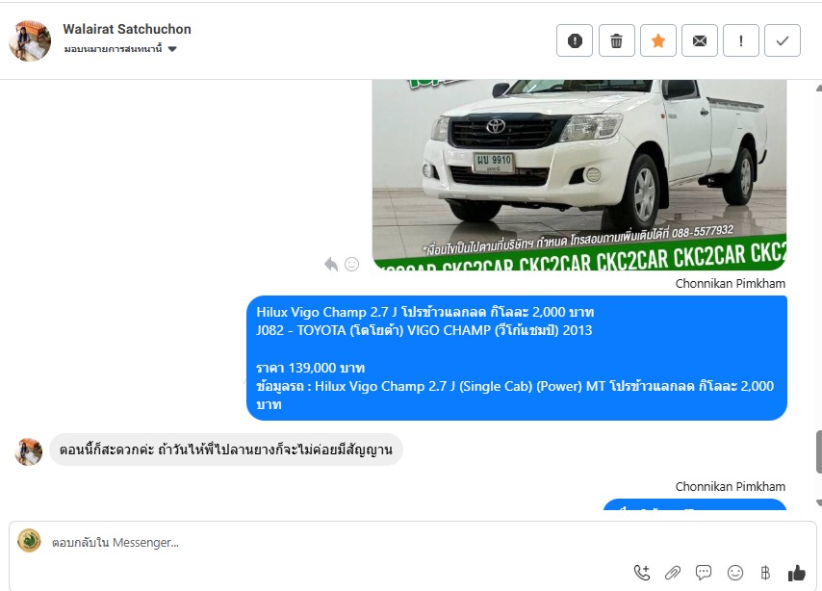822x591 pixels.
Task: Open payment request with the baht icon
Action: click(x=765, y=573)
